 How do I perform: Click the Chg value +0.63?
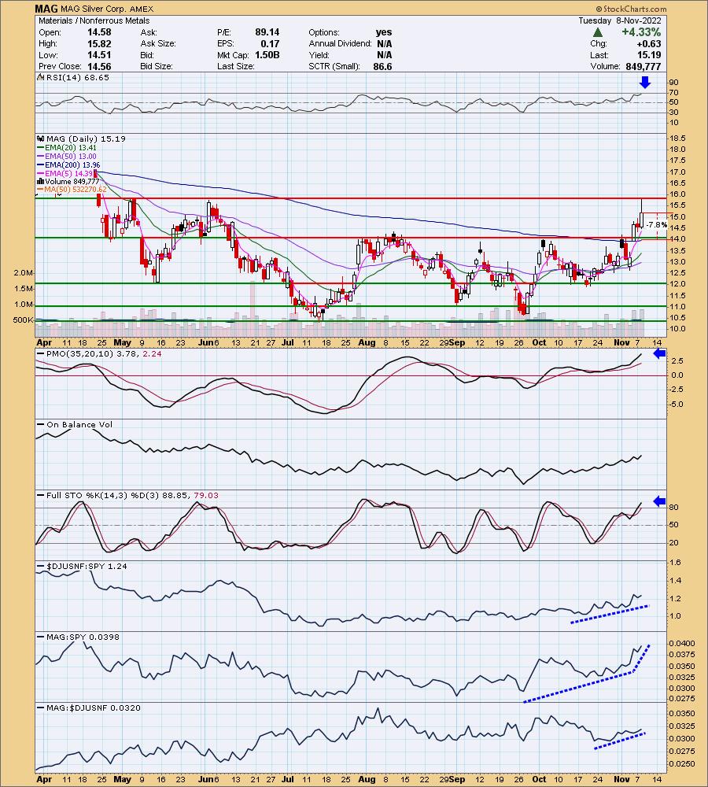(x=648, y=43)
